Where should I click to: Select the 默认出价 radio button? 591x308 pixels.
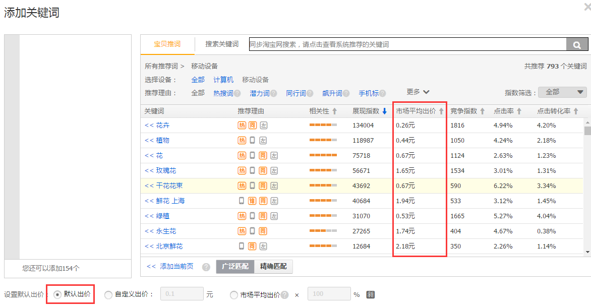click(x=57, y=294)
